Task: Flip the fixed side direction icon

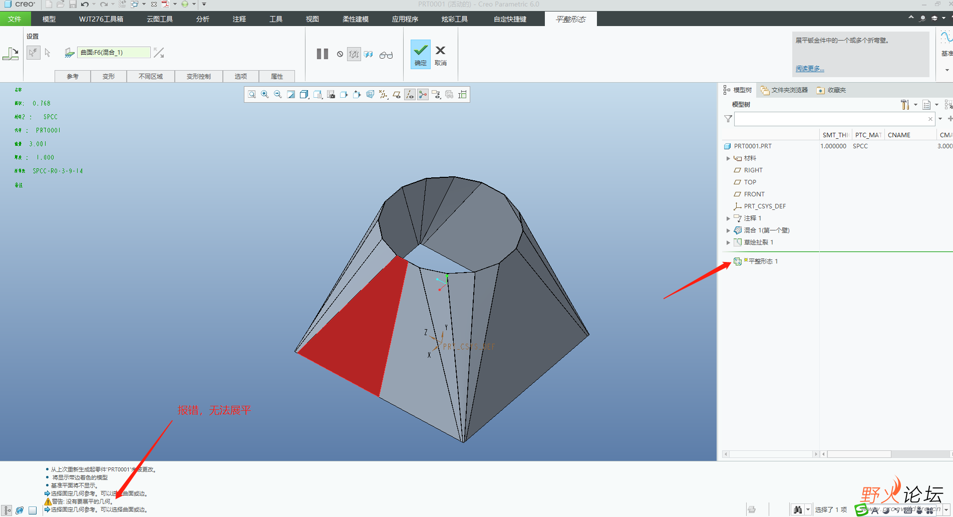Action: click(x=159, y=53)
